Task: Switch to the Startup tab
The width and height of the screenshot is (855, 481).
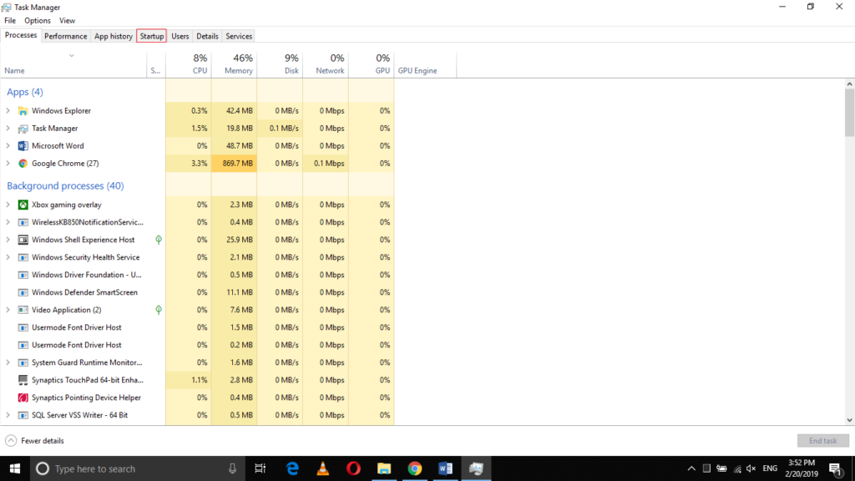Action: point(152,36)
